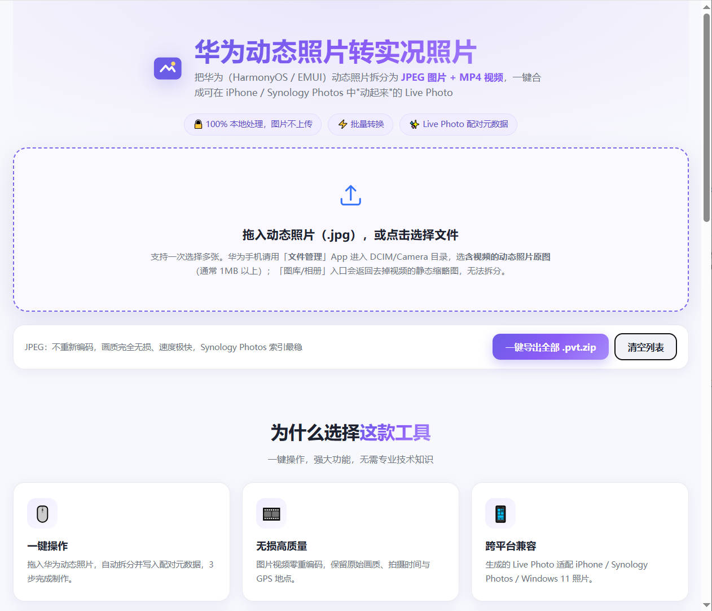Click 拖入动态照片 drop zone to choose files

click(351, 229)
